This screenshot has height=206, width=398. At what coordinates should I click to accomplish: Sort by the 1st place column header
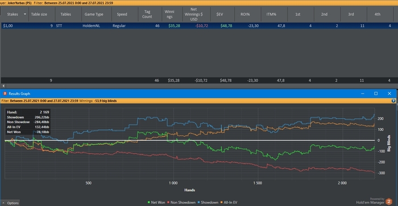tap(298, 14)
